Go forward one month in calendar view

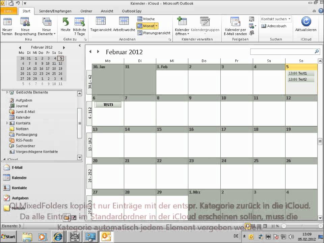pyautogui.click(x=98, y=52)
